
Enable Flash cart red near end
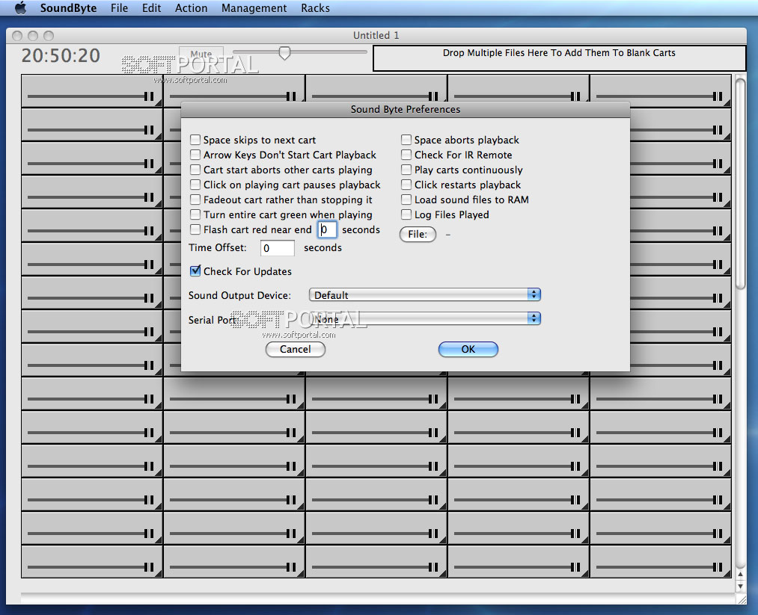195,229
